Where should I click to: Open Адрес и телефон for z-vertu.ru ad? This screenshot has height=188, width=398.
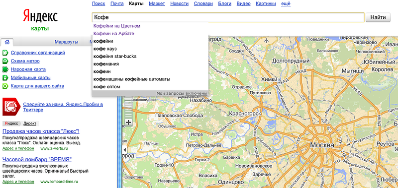click(18, 148)
